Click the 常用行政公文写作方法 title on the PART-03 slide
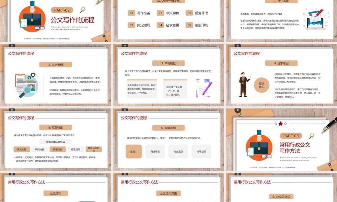Viewport: 337px width, 202px height. click(x=295, y=148)
